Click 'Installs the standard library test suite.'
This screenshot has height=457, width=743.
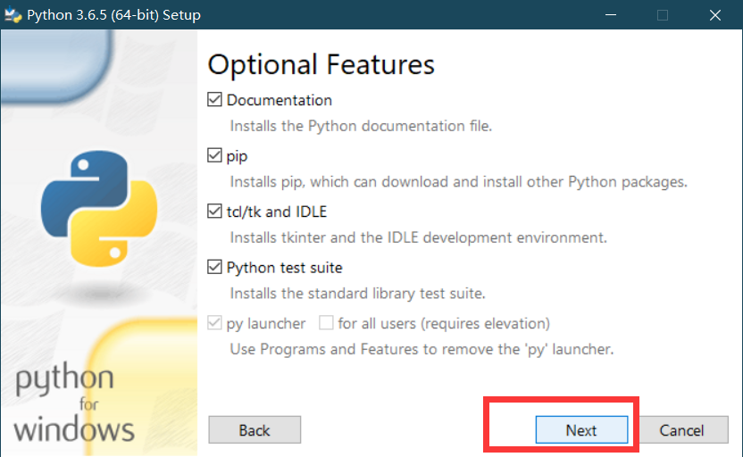(358, 293)
